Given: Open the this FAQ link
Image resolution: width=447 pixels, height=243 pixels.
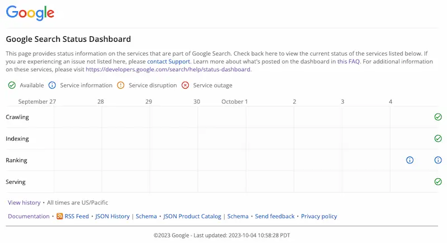Looking at the screenshot, I should 348,61.
